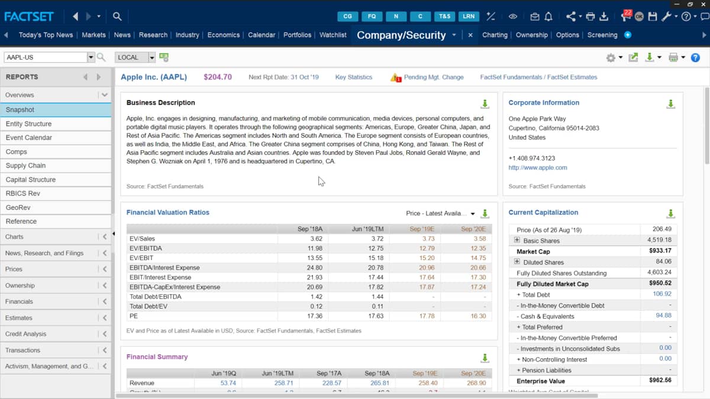Switch to the Markets tab
The width and height of the screenshot is (710, 399).
coord(93,35)
